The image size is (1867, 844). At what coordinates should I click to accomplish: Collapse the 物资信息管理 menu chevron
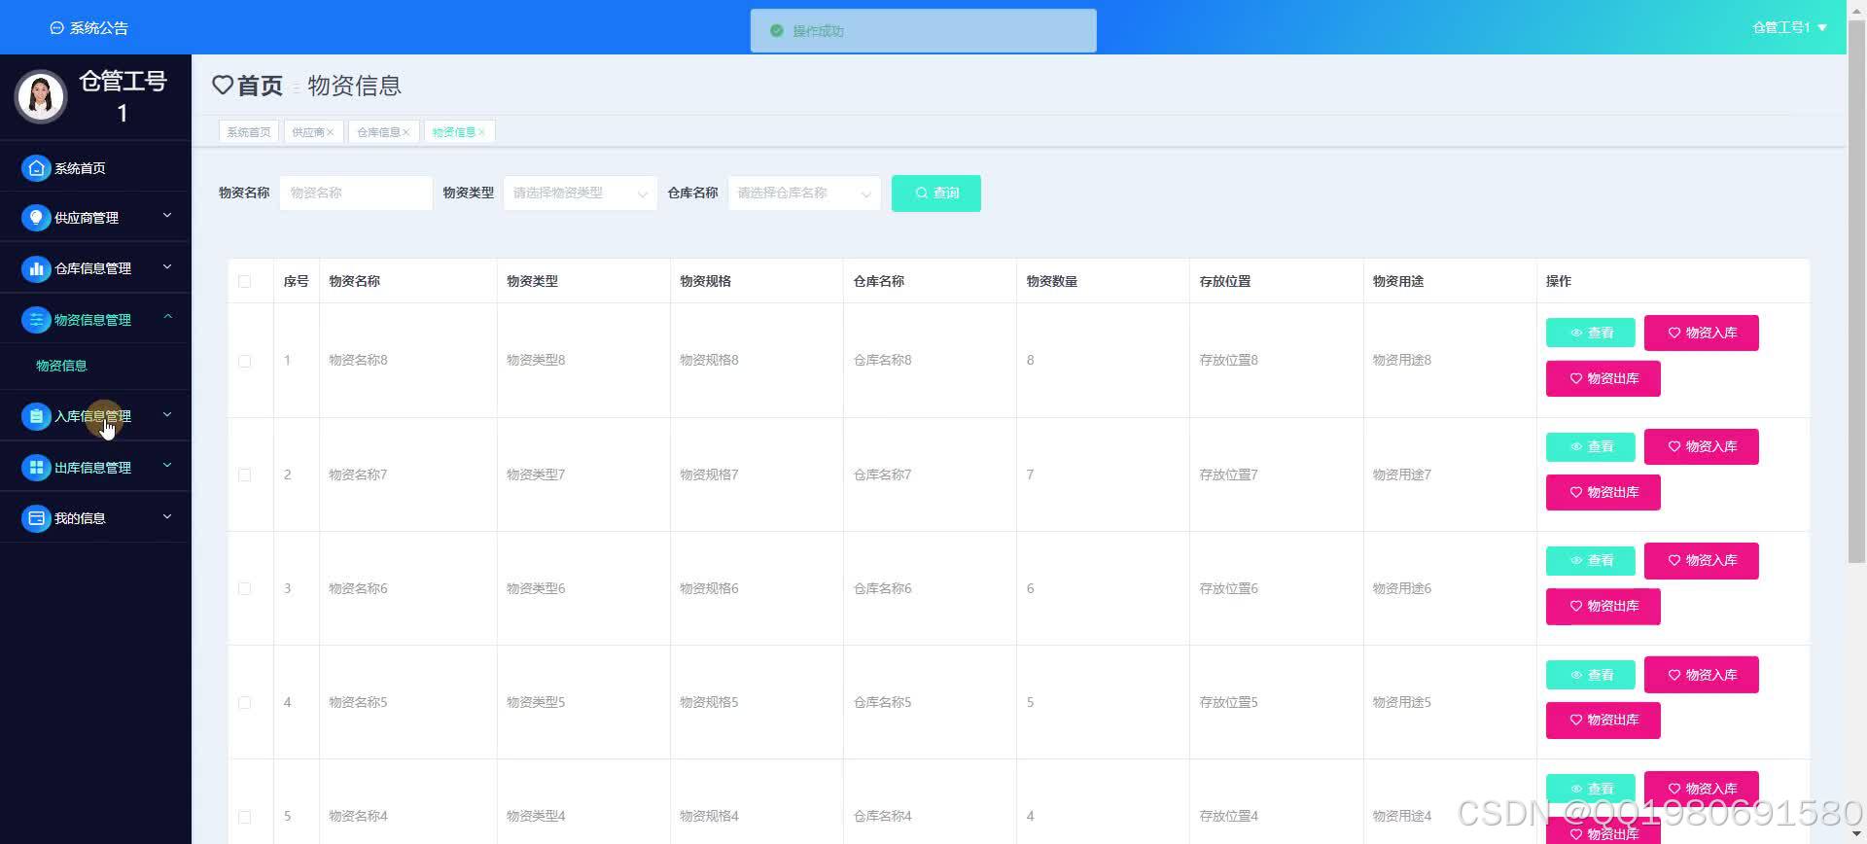point(167,317)
